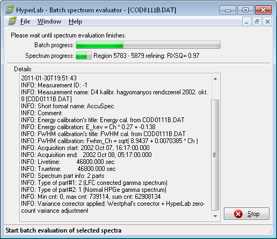Viewport: 277px width, 239px height.
Task: Close the inner document window
Action: [267, 22]
